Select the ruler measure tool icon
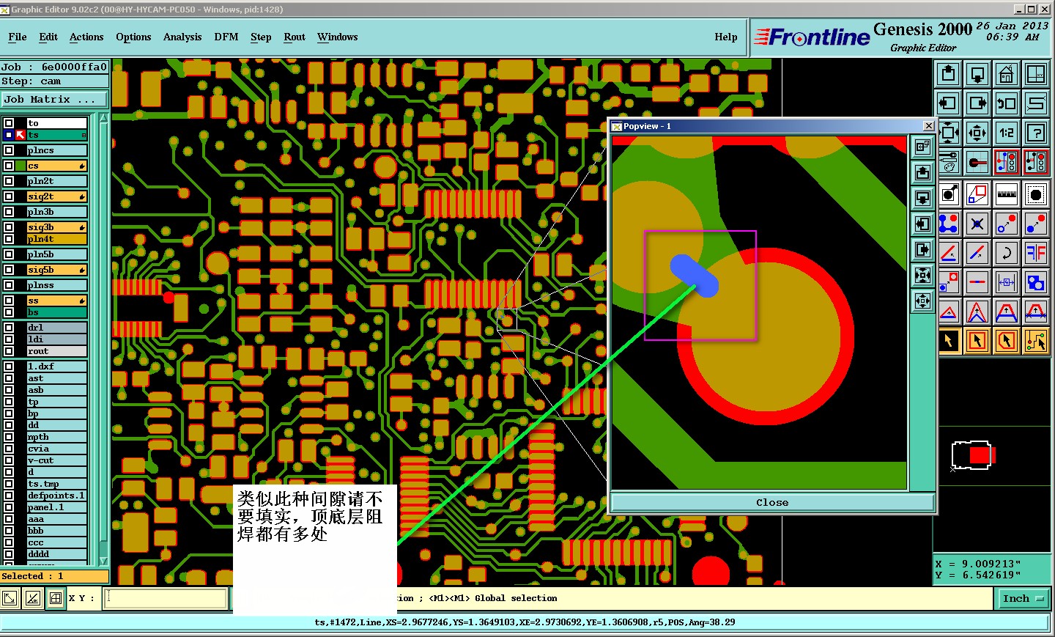This screenshot has height=637, width=1055. 1007,194
